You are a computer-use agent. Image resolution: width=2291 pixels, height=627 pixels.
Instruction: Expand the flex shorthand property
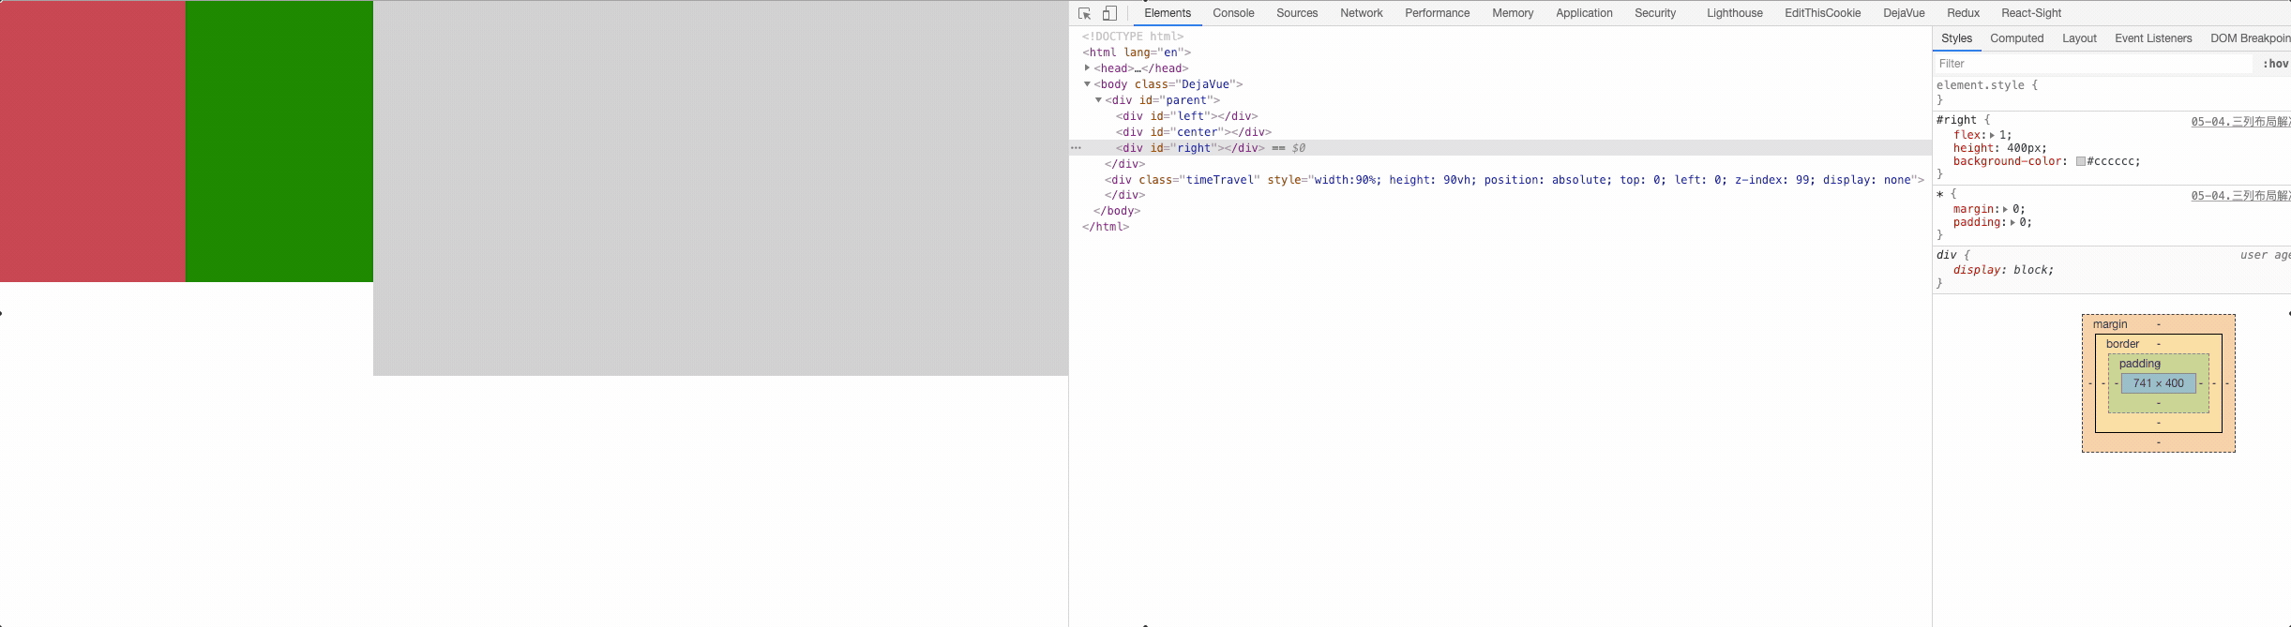pos(1992,135)
